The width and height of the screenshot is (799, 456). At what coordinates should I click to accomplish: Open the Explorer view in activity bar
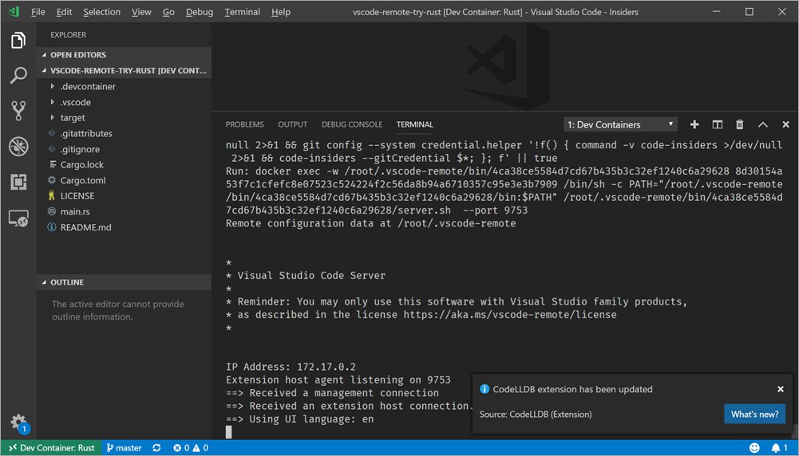(18, 40)
